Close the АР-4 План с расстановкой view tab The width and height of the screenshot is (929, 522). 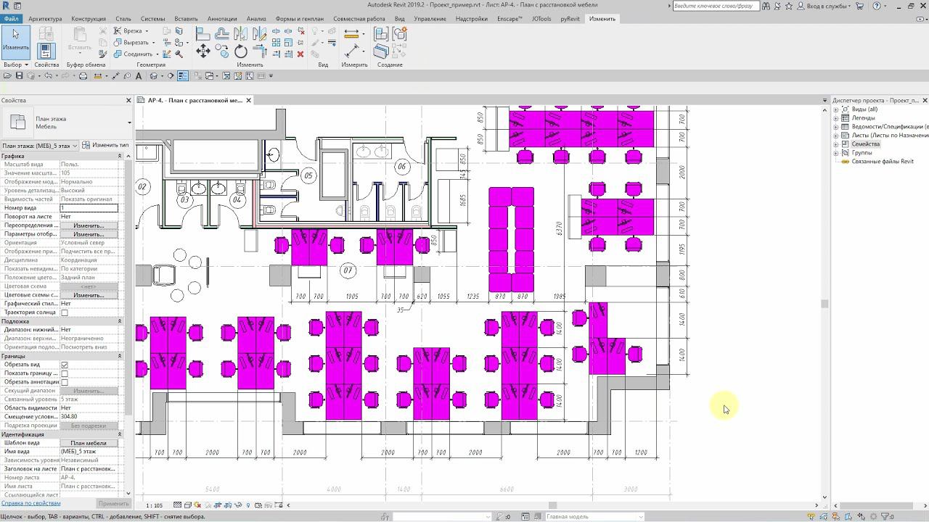pos(248,100)
